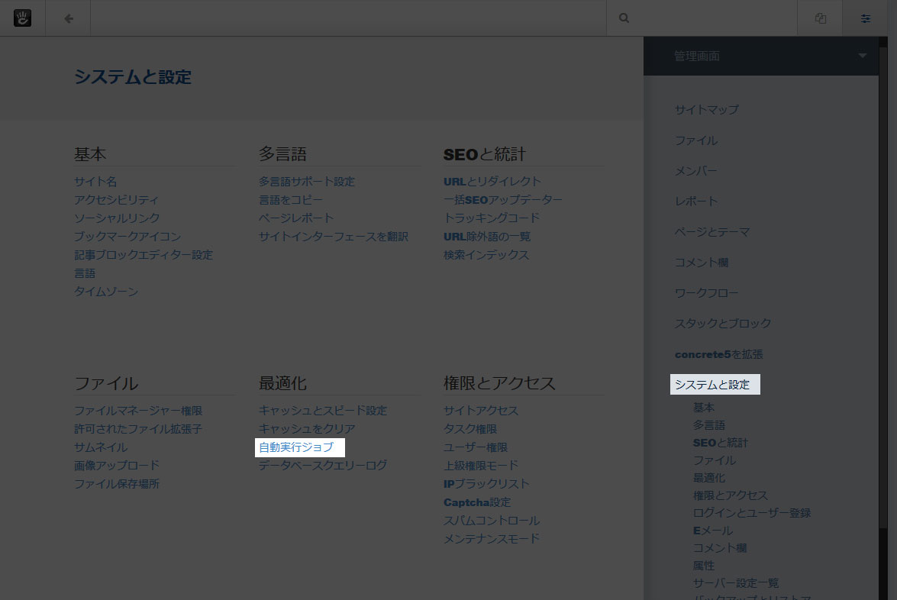Open 多言語サポート設定 under 多言語
The image size is (897, 600).
(308, 181)
